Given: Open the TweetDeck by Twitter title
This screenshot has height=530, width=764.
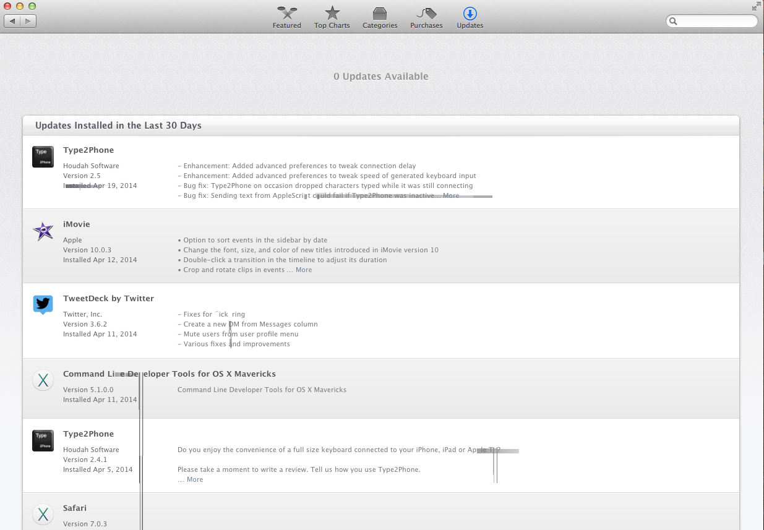Looking at the screenshot, I should click(108, 299).
